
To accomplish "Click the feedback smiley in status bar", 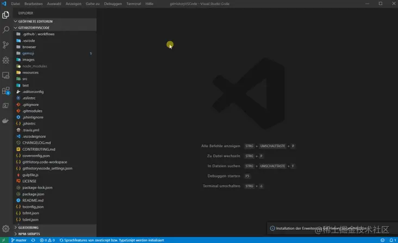I will pyautogui.click(x=383, y=240).
